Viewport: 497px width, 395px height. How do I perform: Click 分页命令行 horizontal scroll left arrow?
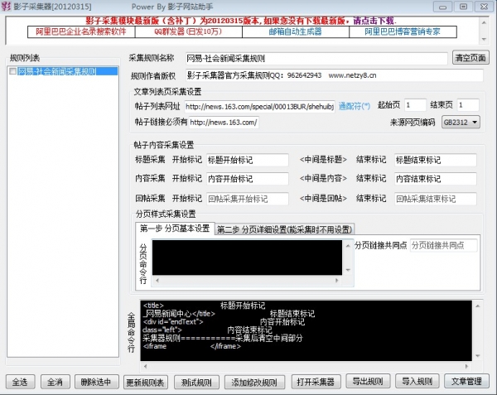click(157, 281)
